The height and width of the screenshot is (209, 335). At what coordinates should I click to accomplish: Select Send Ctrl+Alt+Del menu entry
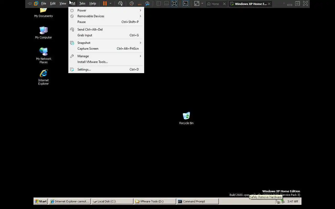106,30
